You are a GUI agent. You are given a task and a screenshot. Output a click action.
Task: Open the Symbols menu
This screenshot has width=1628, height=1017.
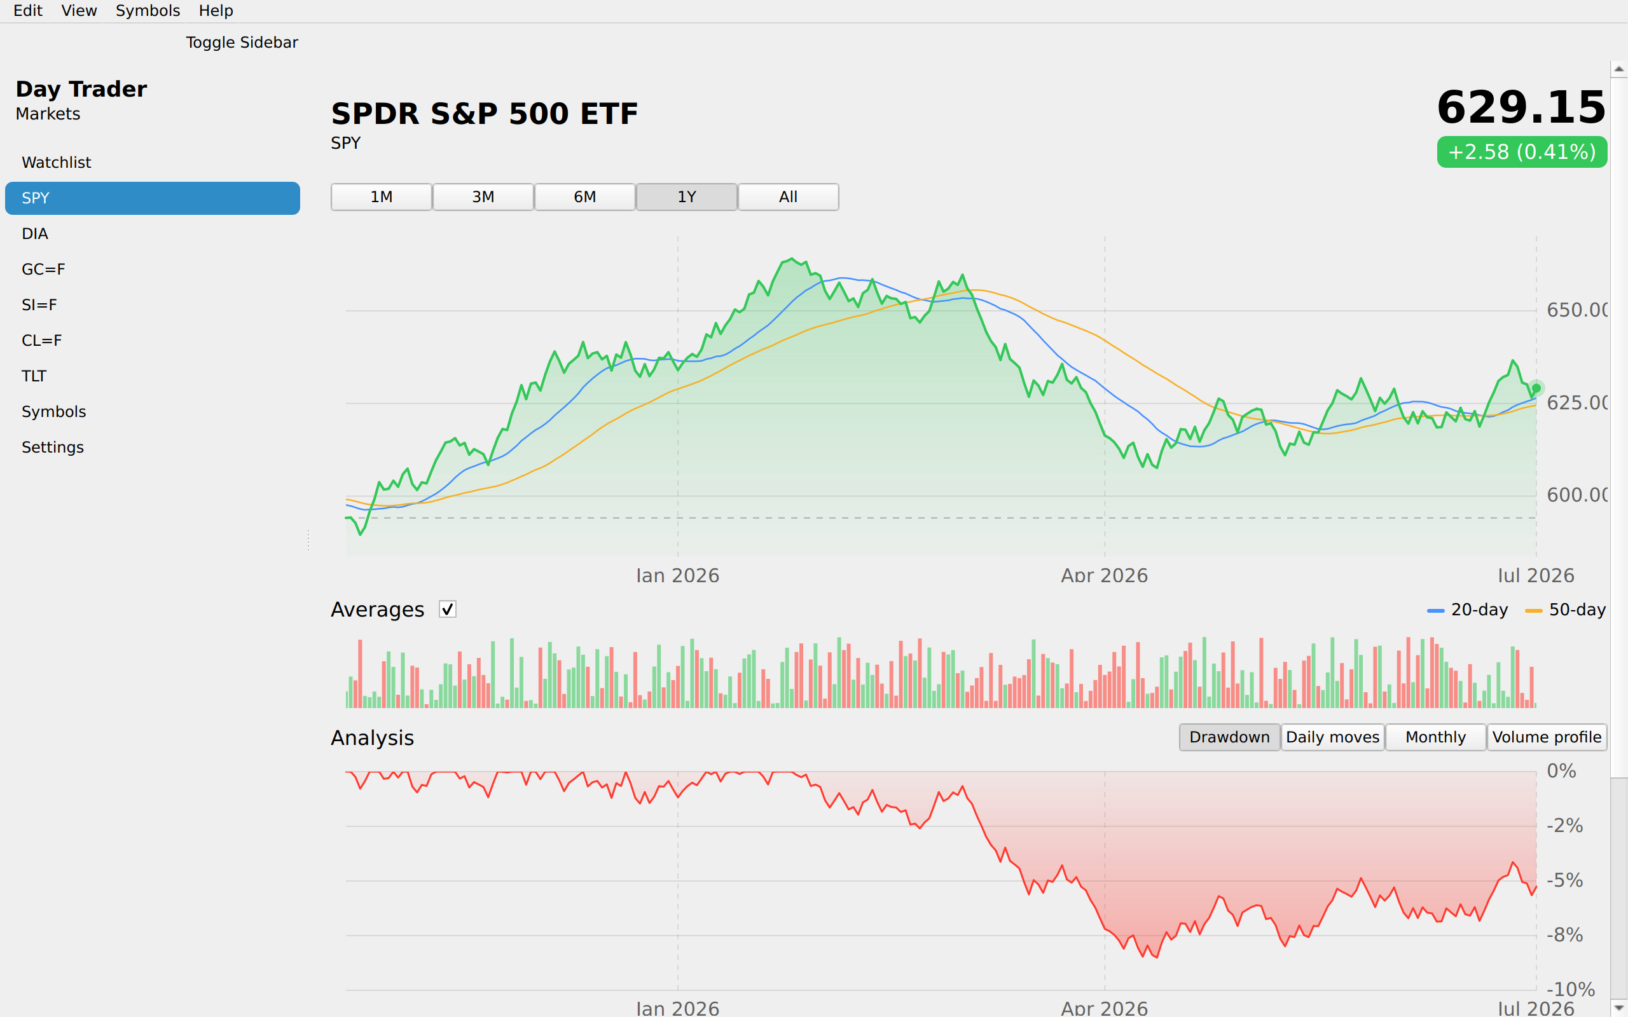pyautogui.click(x=148, y=11)
